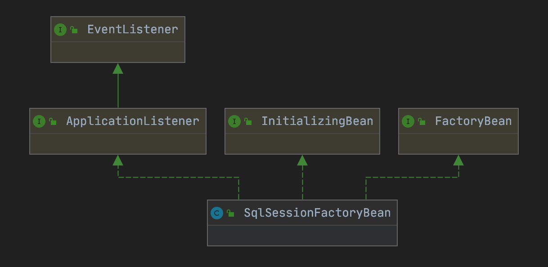Click the green lock icon on SqlSessionFactoryBean

[230, 214]
